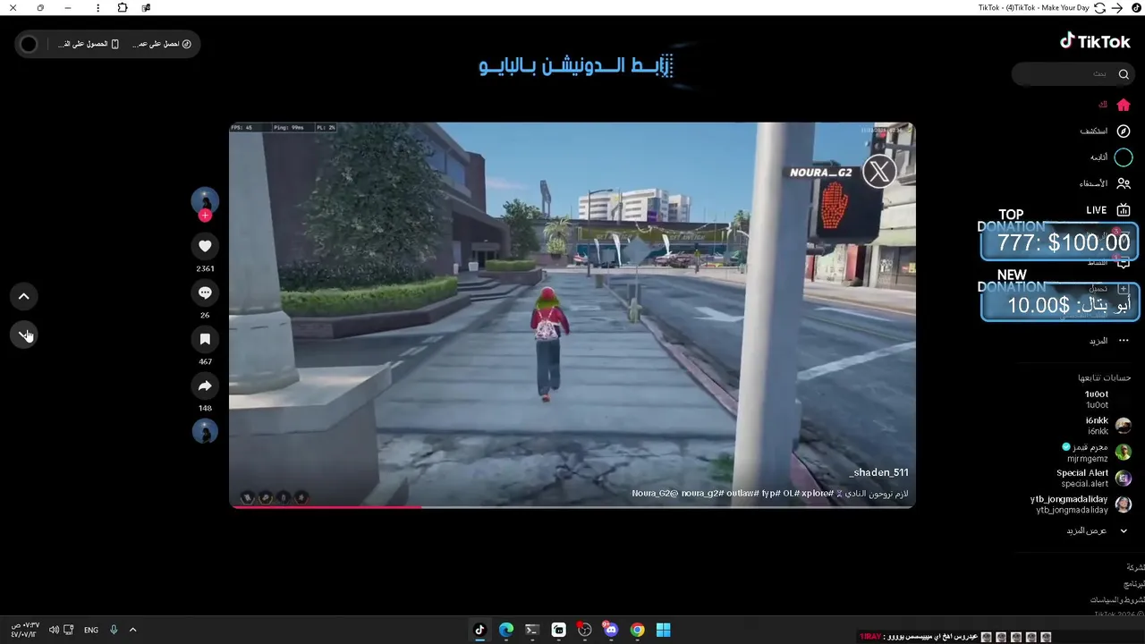The image size is (1145, 644).
Task: Open the Discord icon with a notification badge
Action: [611, 630]
